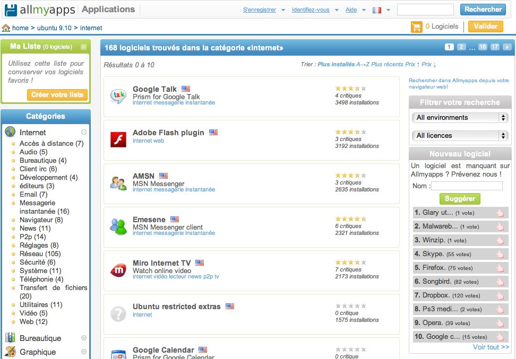Click the internet web tags under Adobe Flash

148,141
